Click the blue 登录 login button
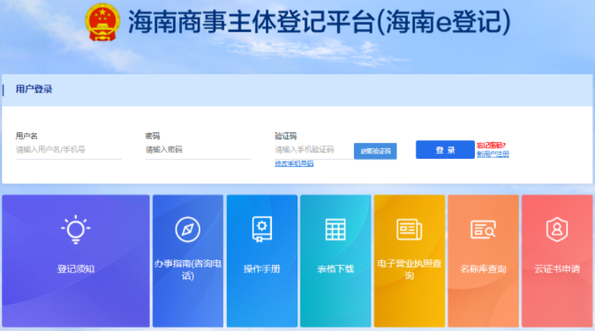The height and width of the screenshot is (331, 595). [x=445, y=149]
